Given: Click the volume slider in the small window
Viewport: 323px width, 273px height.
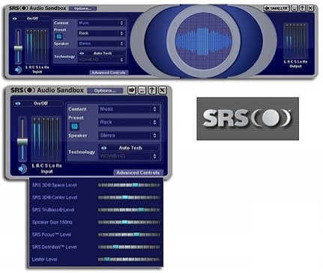Looking at the screenshot, I should 22,140.
